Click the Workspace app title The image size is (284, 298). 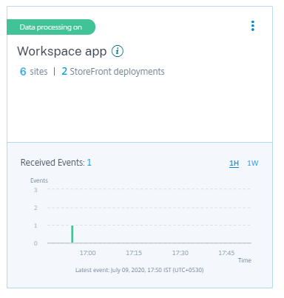point(61,51)
